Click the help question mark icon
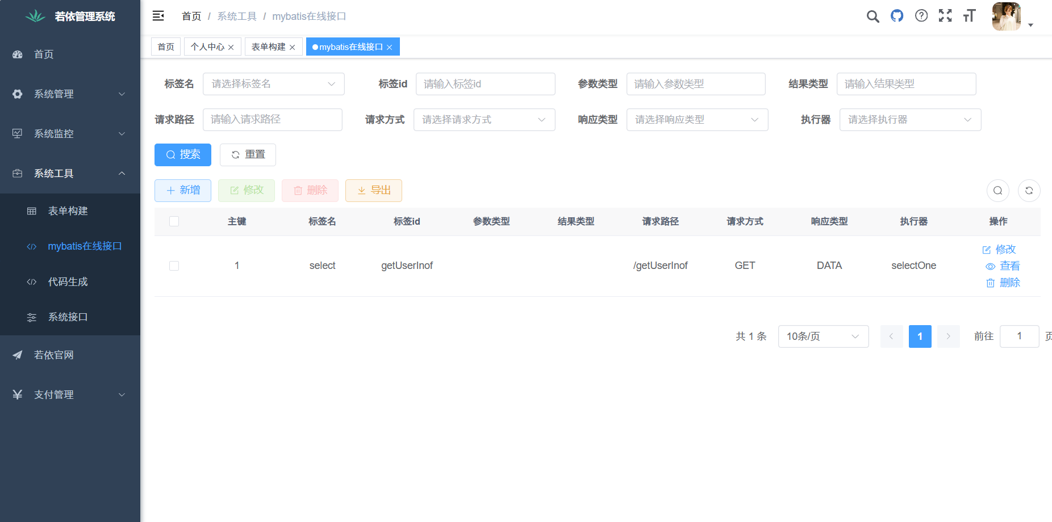The image size is (1052, 522). coord(921,16)
